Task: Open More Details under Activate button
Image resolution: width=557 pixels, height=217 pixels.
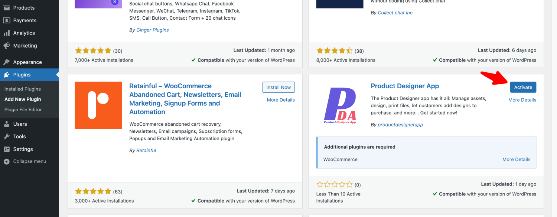Action: click(x=522, y=100)
